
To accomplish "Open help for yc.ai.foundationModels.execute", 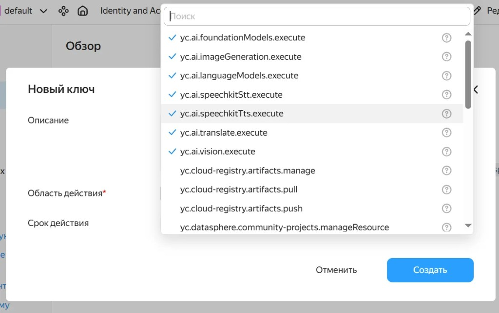I will [446, 38].
